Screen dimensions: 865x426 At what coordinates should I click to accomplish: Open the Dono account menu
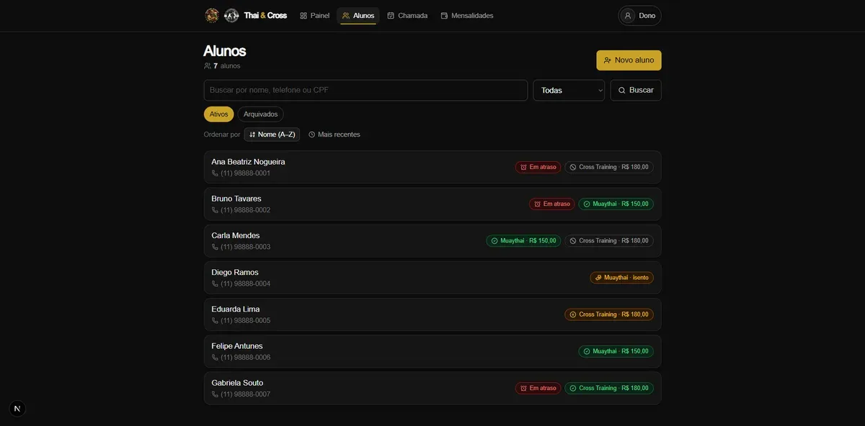[639, 16]
